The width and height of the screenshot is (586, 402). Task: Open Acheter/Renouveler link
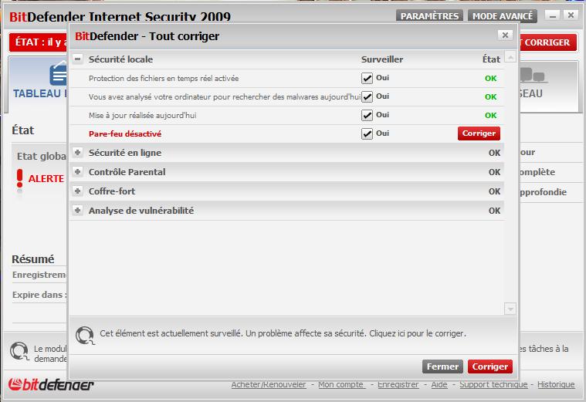click(269, 384)
